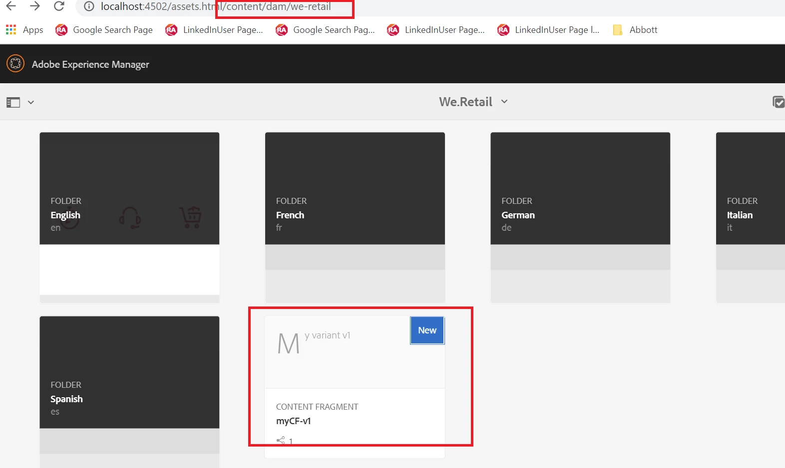
Task: Open the first Google Search Page bookmark
Action: (x=104, y=30)
